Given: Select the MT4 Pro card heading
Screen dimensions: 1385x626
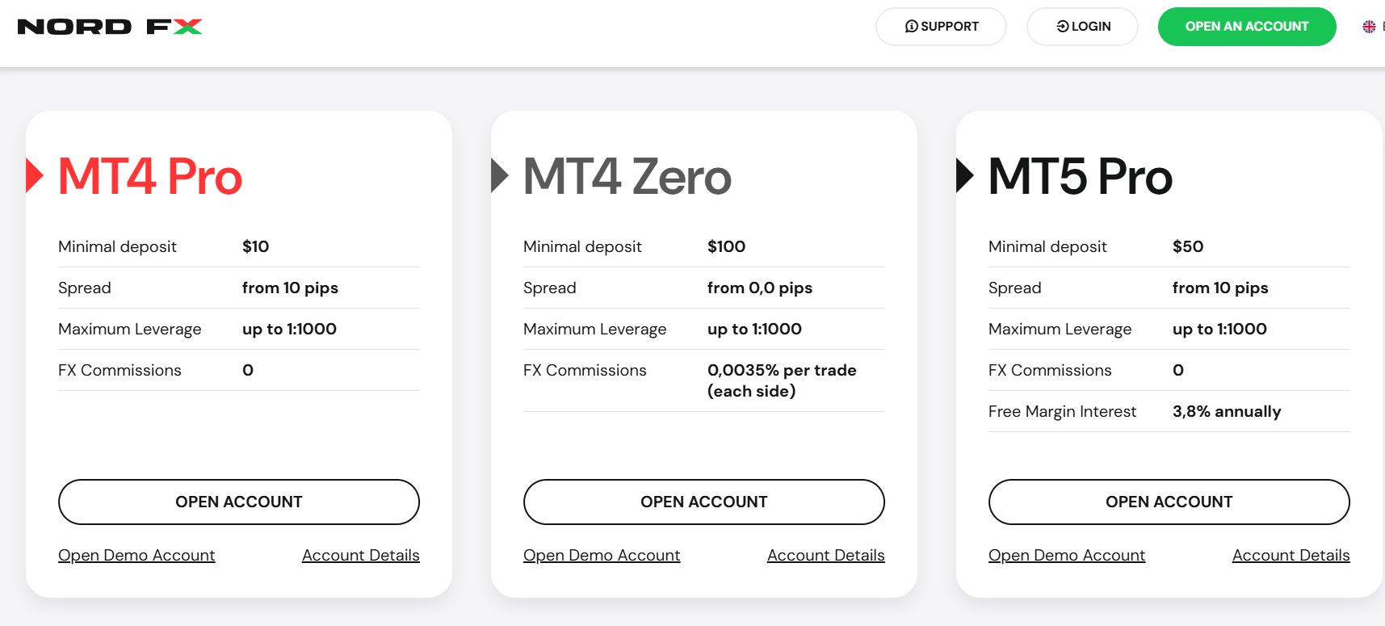Looking at the screenshot, I should 150,176.
